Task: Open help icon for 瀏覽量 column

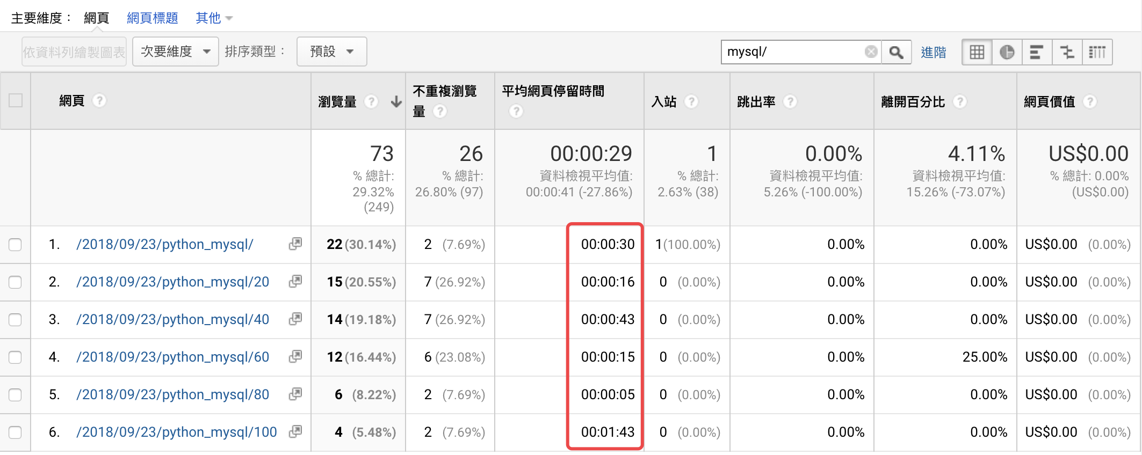Action: click(371, 101)
